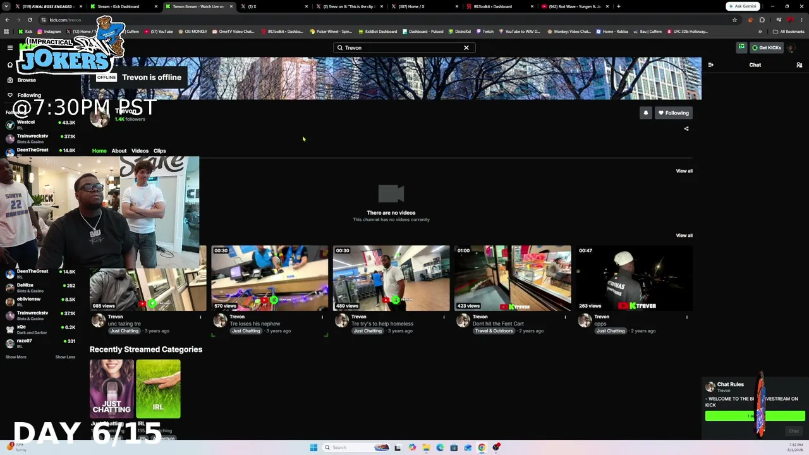The width and height of the screenshot is (809, 455).
Task: Open xQc channel in sidebar
Action: pos(40,329)
